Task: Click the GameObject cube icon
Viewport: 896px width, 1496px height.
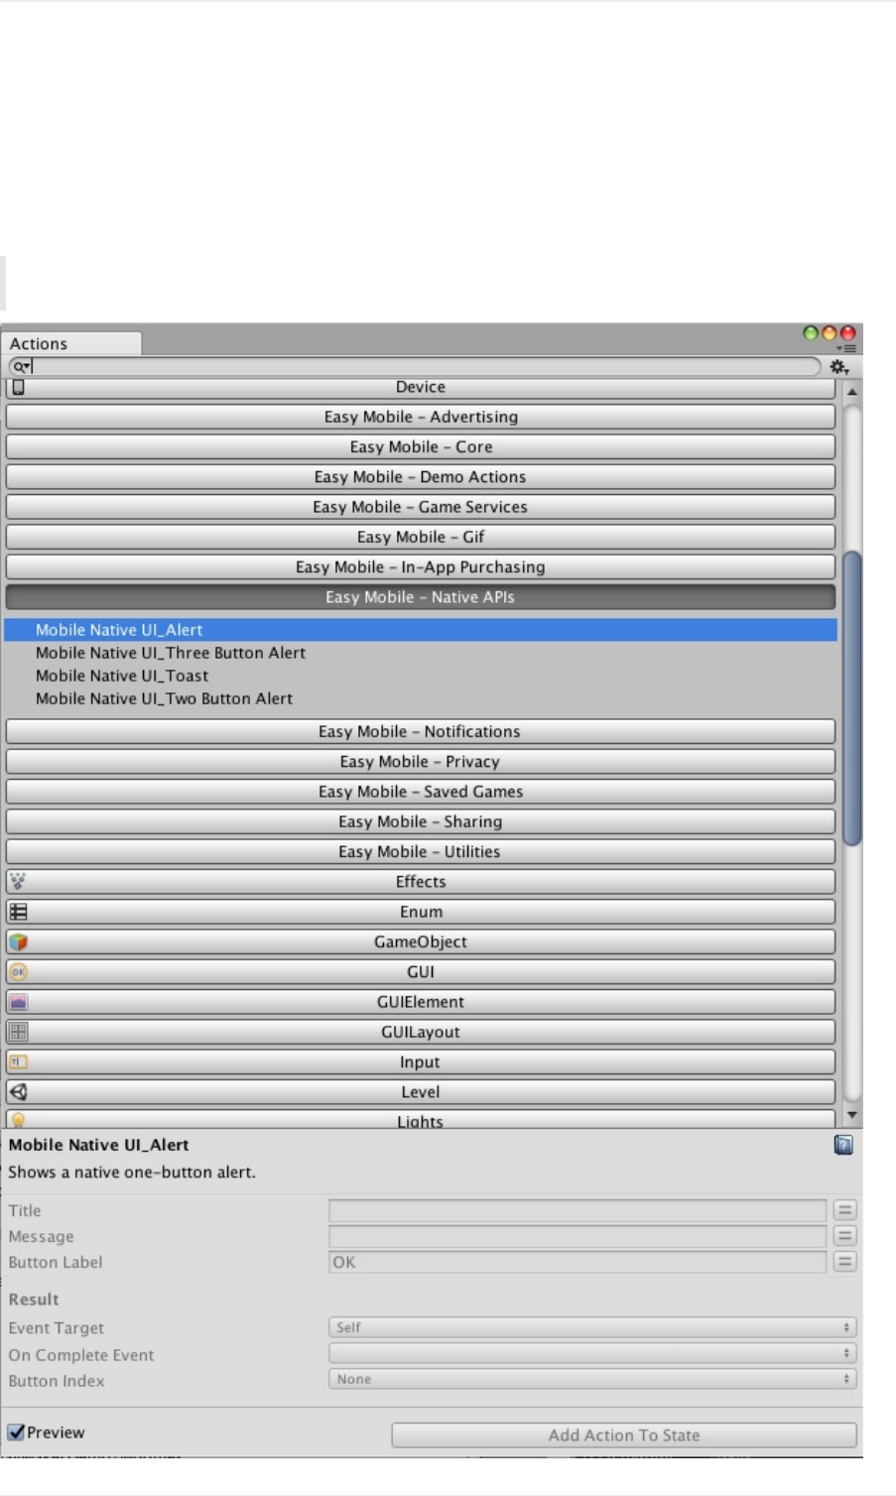Action: point(18,941)
